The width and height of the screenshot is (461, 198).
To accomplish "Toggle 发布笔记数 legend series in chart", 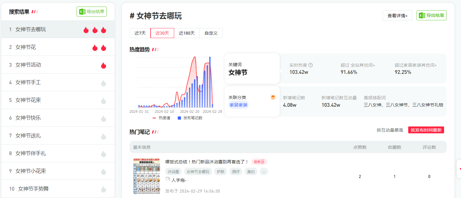I will point(190,118).
